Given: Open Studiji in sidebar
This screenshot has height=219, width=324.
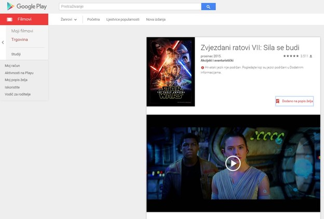Looking at the screenshot, I should pyautogui.click(x=16, y=54).
